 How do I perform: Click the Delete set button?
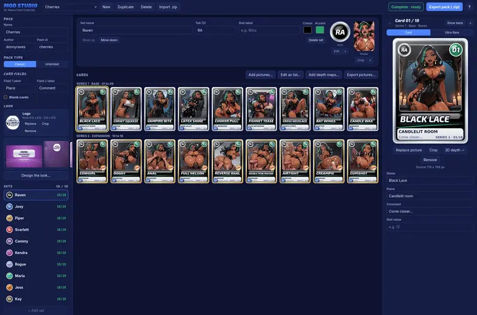[x=316, y=40]
